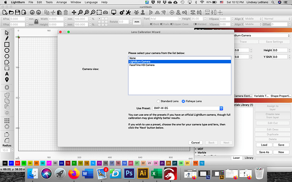Click the Save As button

point(264,152)
